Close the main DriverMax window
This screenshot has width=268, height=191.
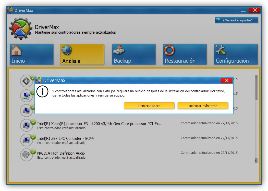pos(254,10)
